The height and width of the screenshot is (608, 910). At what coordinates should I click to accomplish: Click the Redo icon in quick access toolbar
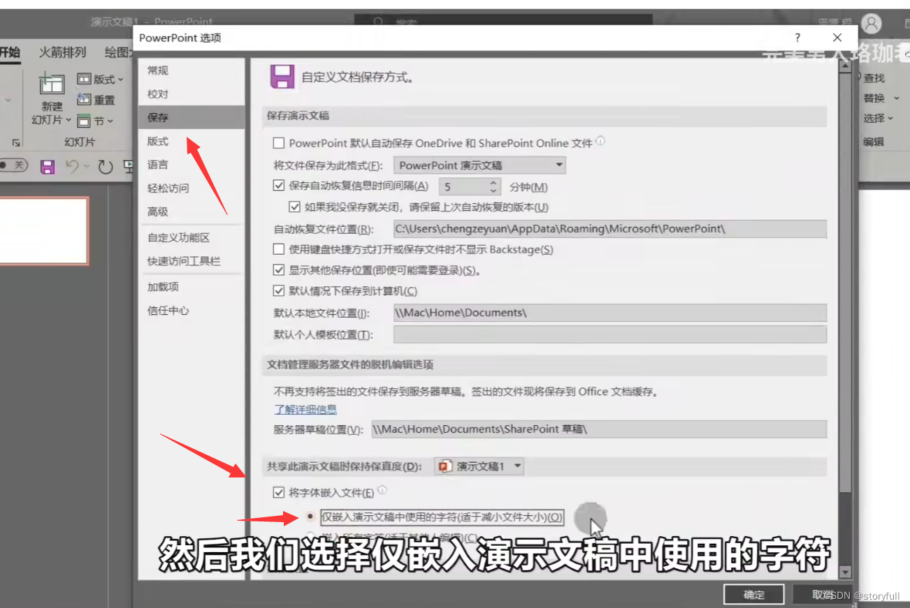click(x=105, y=166)
